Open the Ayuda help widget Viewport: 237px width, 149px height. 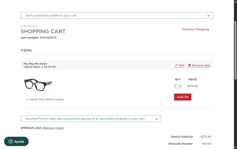coord(16,142)
